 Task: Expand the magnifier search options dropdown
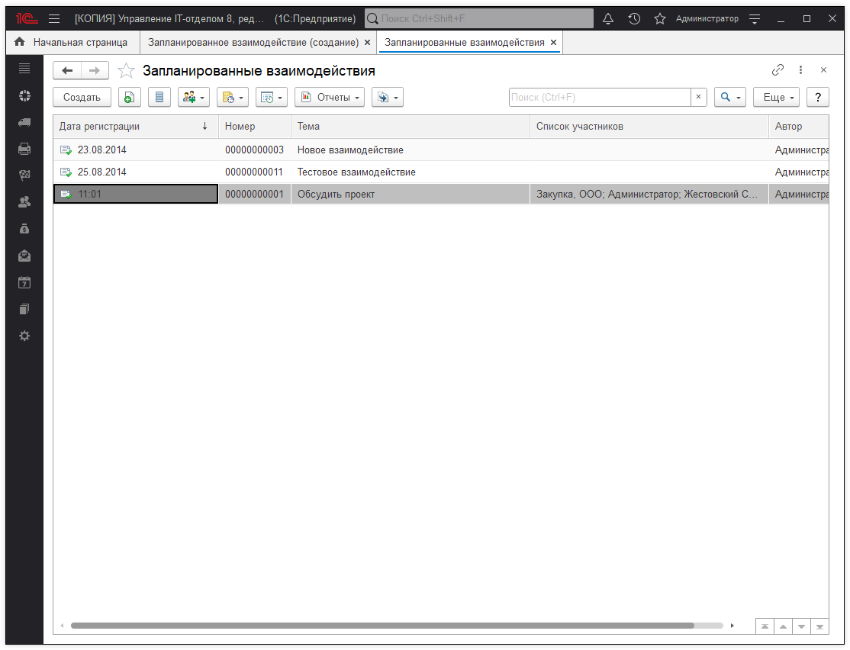[x=729, y=98]
